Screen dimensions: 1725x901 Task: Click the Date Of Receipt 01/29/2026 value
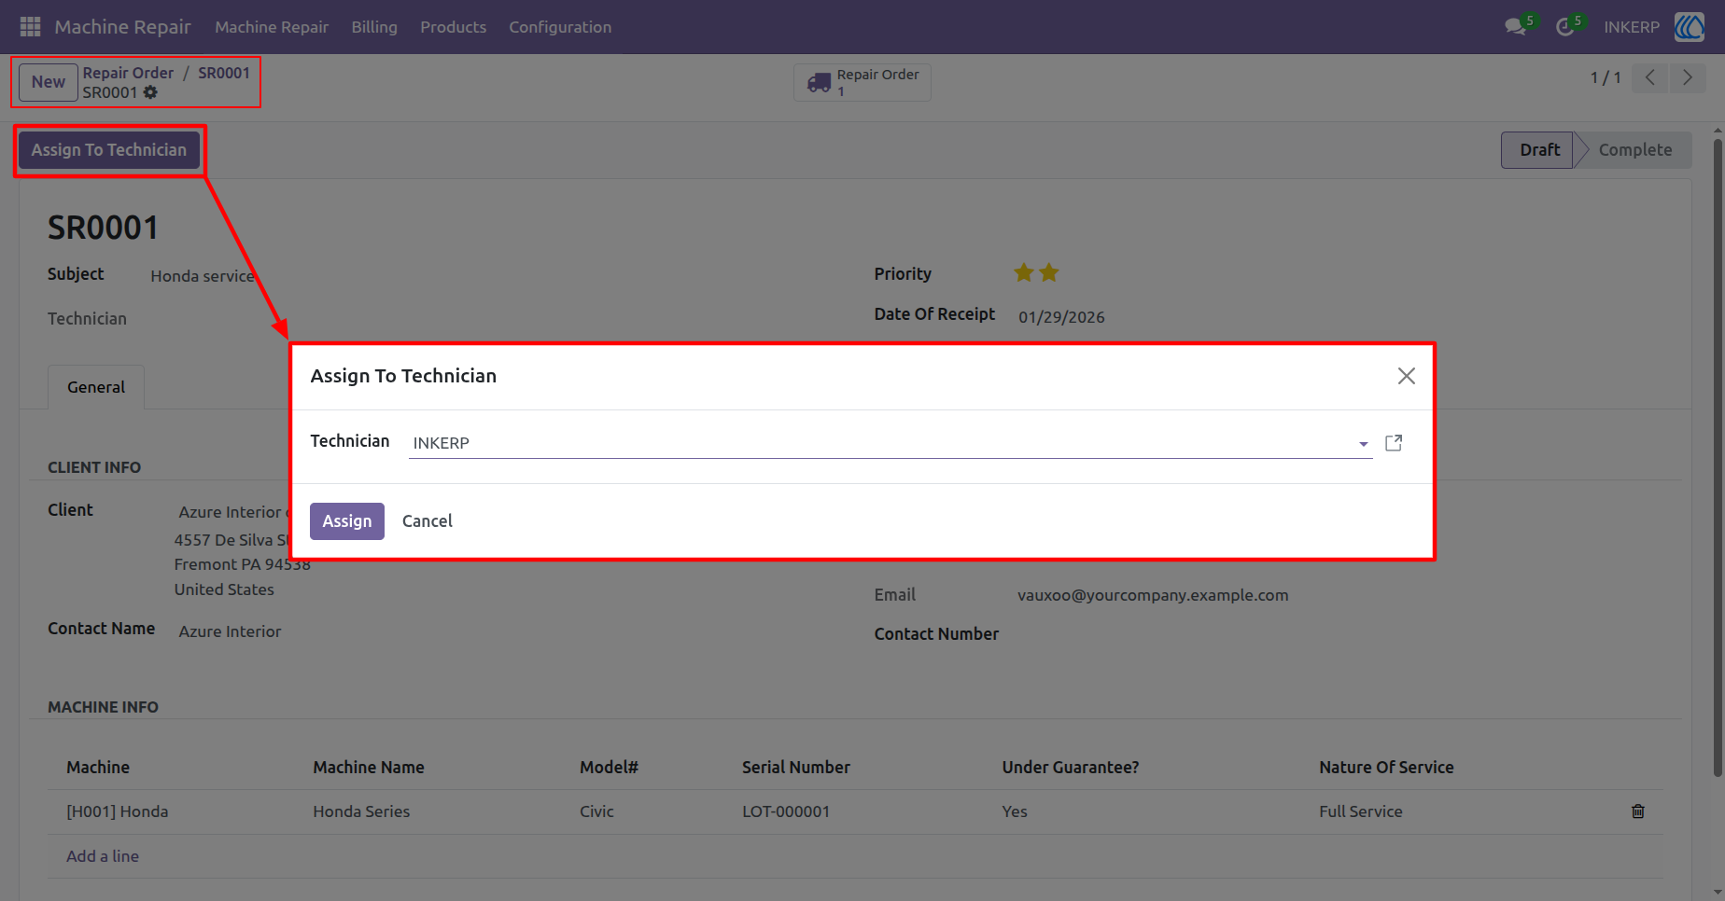point(1061,317)
